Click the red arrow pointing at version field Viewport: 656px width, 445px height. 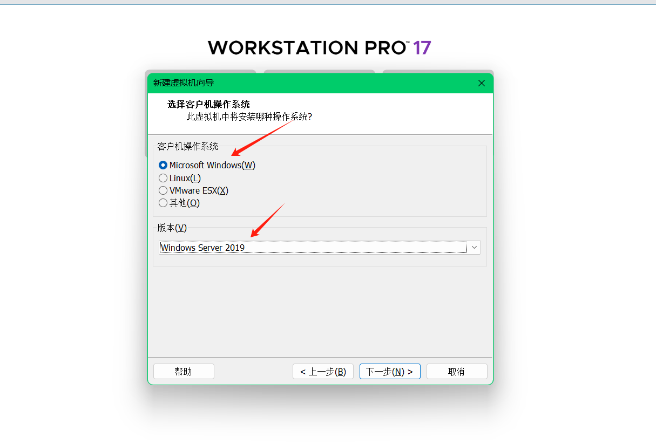pos(267,220)
